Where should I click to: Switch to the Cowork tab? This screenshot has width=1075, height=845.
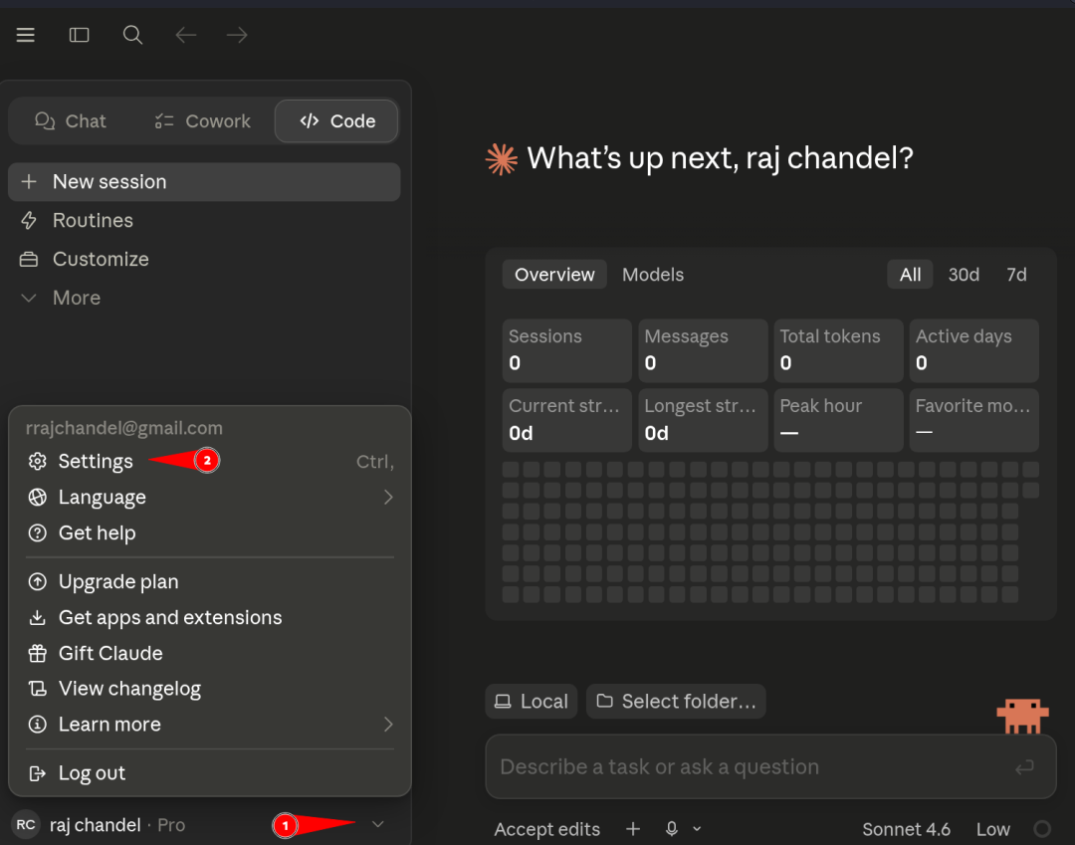(x=202, y=121)
